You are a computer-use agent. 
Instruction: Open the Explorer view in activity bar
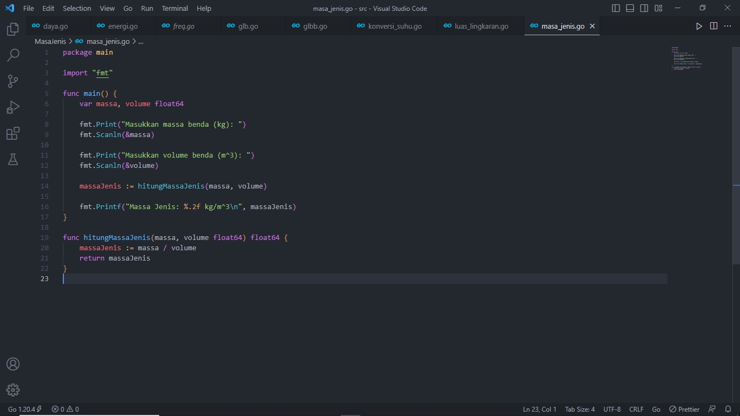[x=13, y=29]
